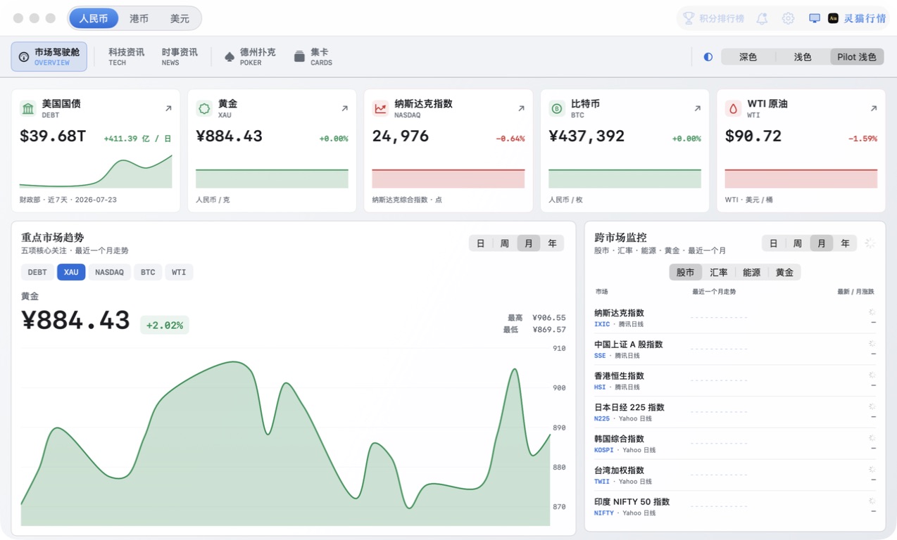Image resolution: width=897 pixels, height=540 pixels.
Task: Open the 德州扑克 POKER tab
Action: [250, 57]
